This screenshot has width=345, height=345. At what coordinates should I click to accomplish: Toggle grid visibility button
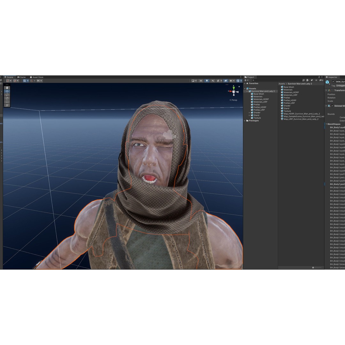click(24, 81)
